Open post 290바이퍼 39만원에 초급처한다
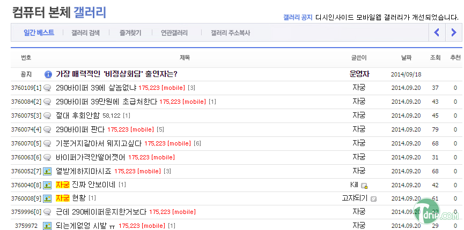Viewport: 464px width, 230px height. point(106,102)
